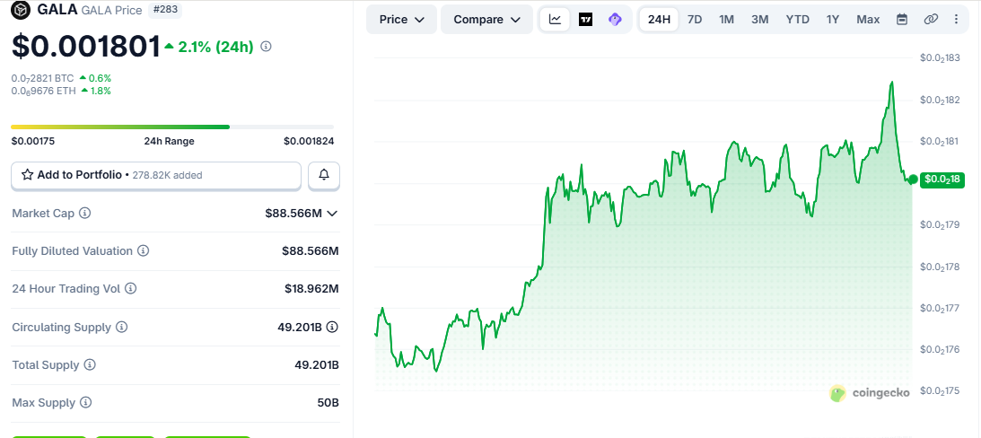Select the 1M time range
Viewport: 981px width, 438px height.
[726, 20]
